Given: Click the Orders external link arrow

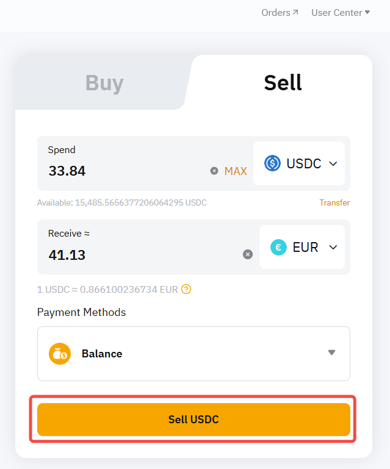Looking at the screenshot, I should [x=295, y=12].
